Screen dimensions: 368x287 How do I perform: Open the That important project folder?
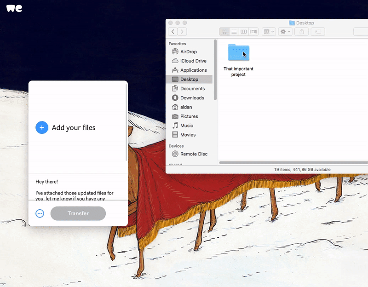[238, 53]
